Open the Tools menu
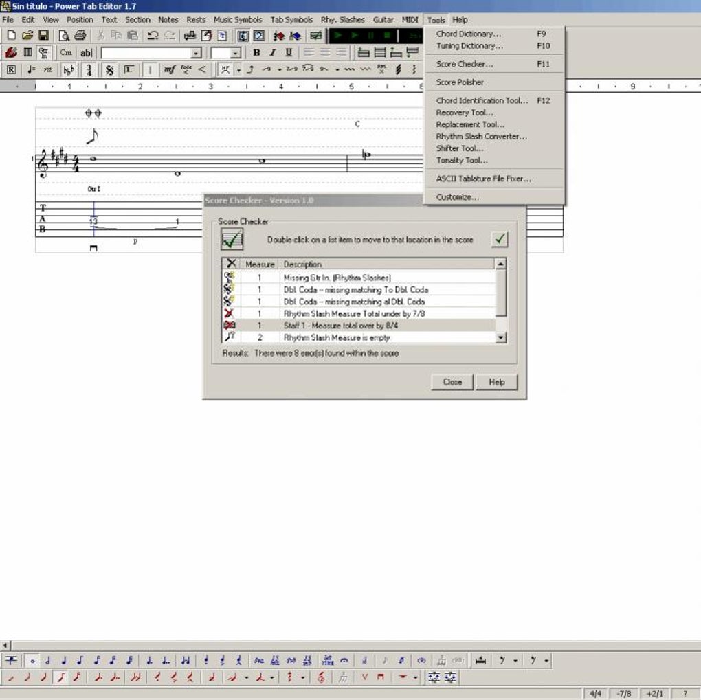This screenshot has height=700, width=701. coord(436,20)
